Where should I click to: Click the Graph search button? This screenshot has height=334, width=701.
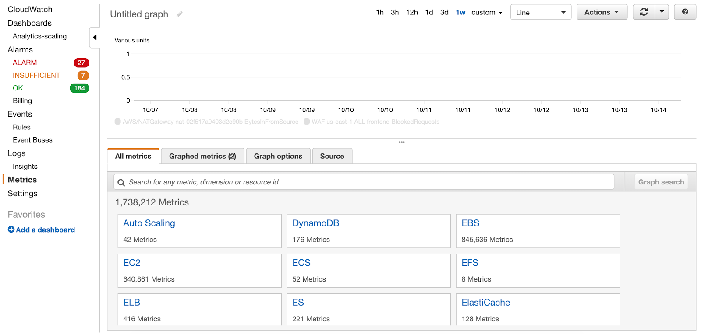tap(661, 182)
